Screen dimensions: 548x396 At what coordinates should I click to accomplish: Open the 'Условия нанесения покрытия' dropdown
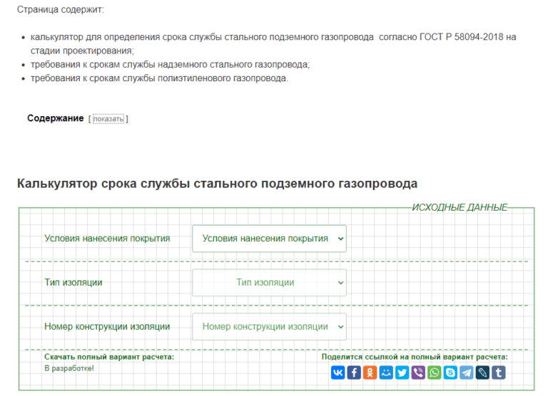[x=269, y=239]
